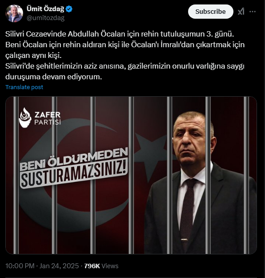This screenshot has width=265, height=278.
Task: Click the ZAFER PARTİSİ wordmark in the image
Action: [x=48, y=118]
